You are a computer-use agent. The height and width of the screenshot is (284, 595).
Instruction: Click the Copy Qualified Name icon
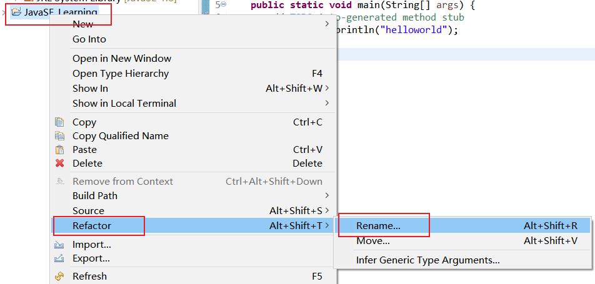(x=59, y=135)
